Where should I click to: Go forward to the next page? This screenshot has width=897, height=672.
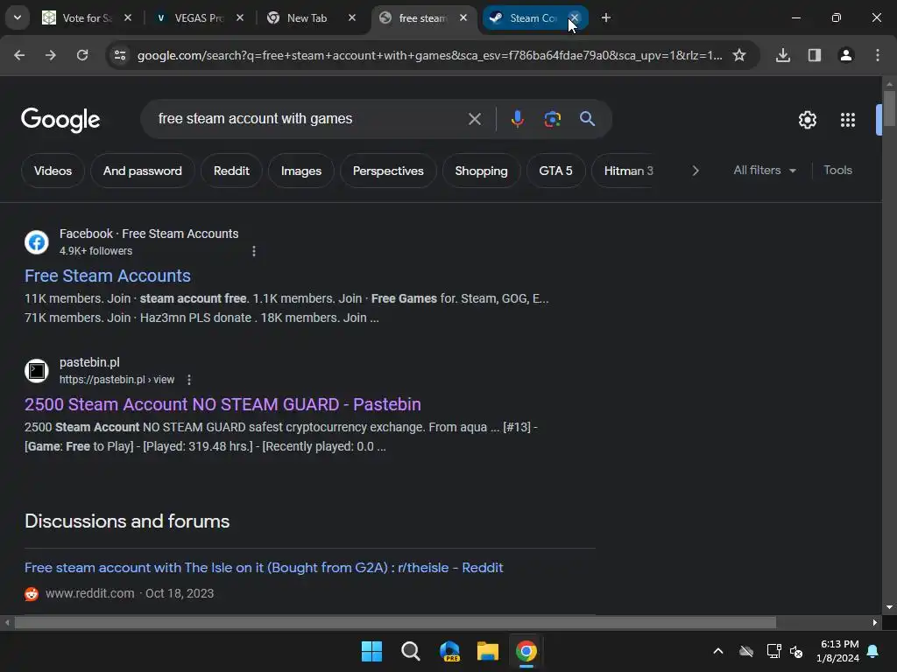51,55
